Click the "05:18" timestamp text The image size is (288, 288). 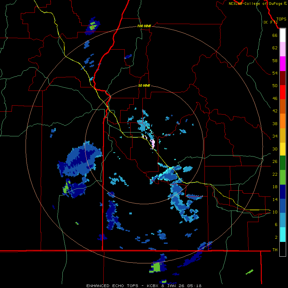(x=195, y=286)
